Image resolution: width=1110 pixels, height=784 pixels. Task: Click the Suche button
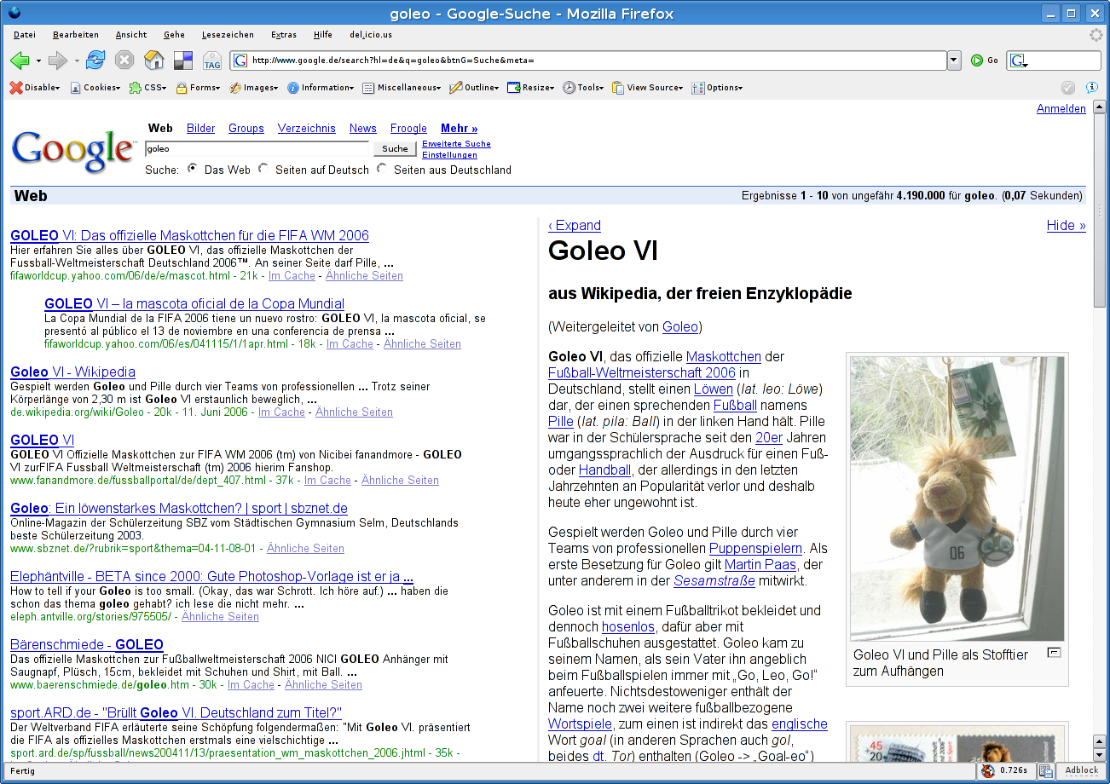395,149
